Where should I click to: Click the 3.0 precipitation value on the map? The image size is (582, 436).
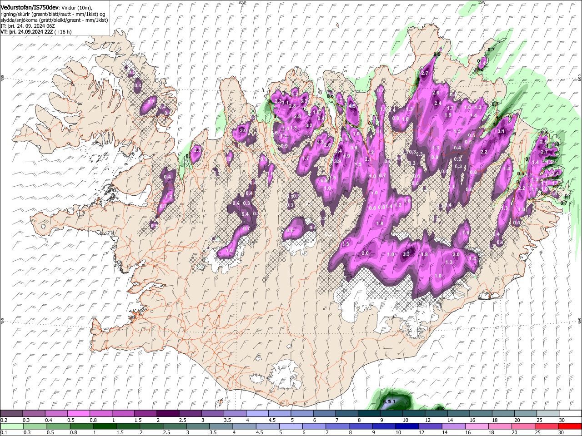(243, 130)
